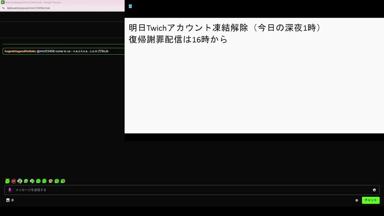
Task: Insert the red angry shouting emote
Action: click(x=13, y=181)
